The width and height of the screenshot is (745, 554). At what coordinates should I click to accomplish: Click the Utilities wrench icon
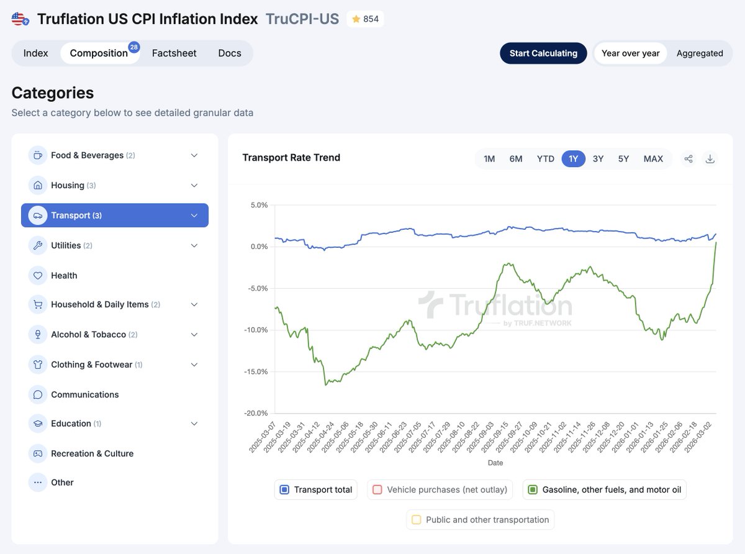tap(37, 245)
